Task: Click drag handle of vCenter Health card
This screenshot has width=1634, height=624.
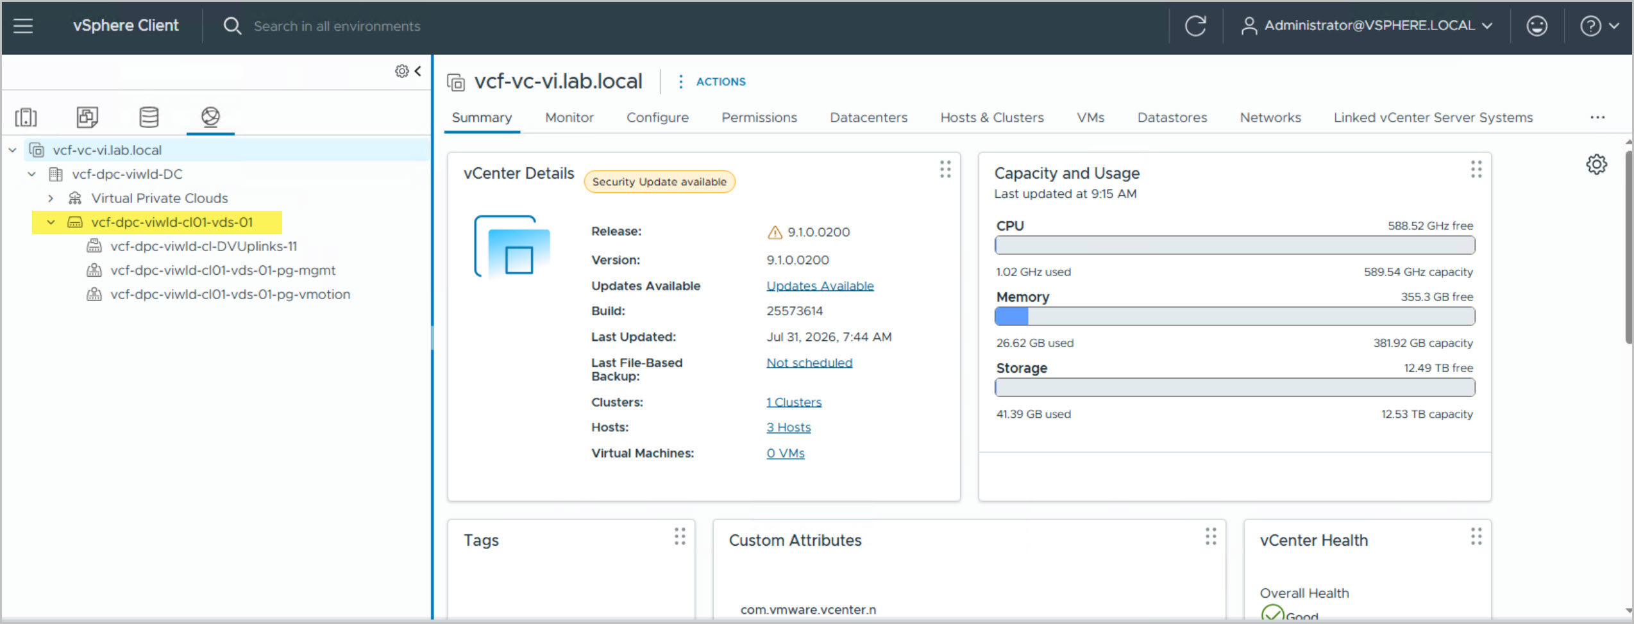Action: click(x=1476, y=536)
